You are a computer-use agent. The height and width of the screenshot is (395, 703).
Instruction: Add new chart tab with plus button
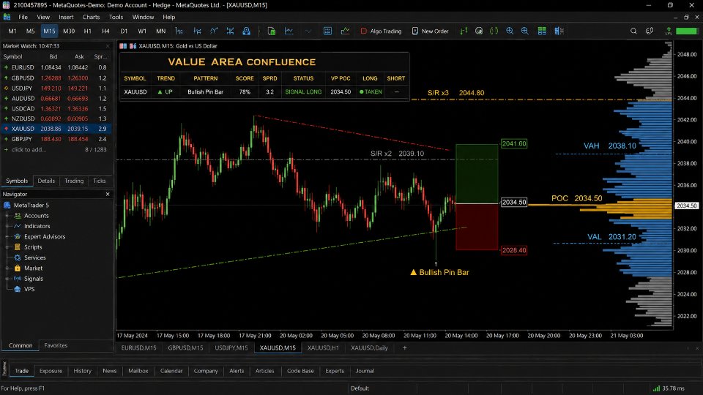tap(404, 347)
